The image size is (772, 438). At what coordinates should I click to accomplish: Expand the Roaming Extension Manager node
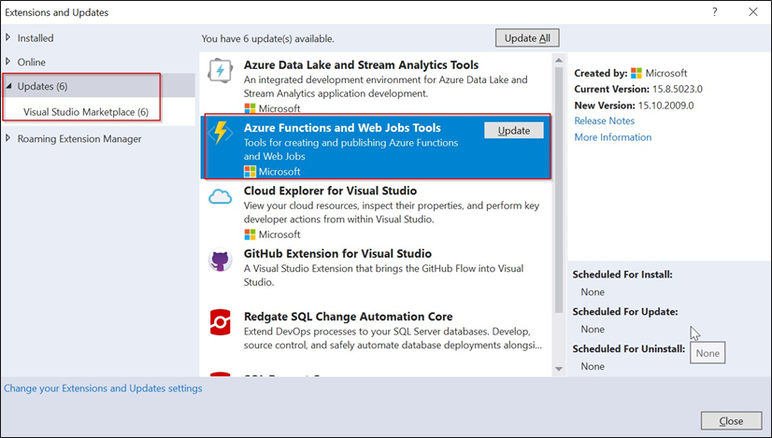tap(9, 139)
